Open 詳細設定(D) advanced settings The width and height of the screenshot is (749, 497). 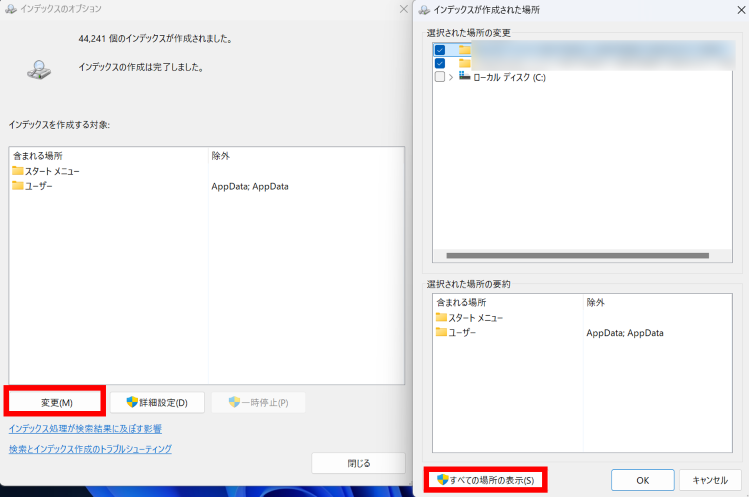[x=157, y=402]
